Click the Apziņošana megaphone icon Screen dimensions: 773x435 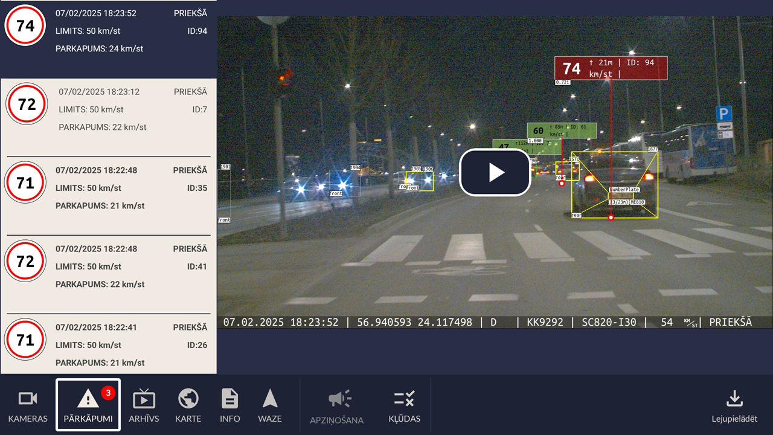click(x=339, y=399)
